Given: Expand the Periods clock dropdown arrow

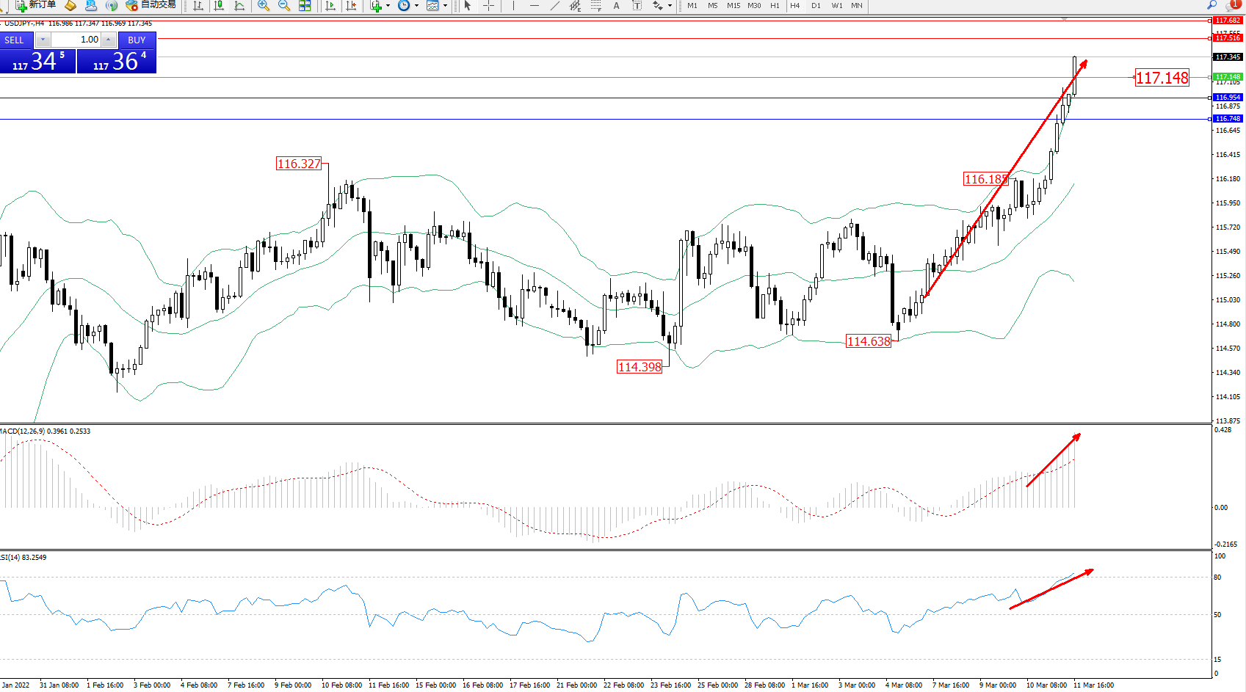Looking at the screenshot, I should click(416, 6).
